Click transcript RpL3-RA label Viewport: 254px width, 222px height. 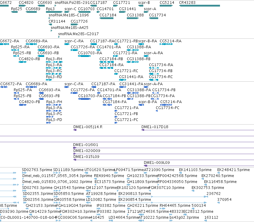pos(54,65)
